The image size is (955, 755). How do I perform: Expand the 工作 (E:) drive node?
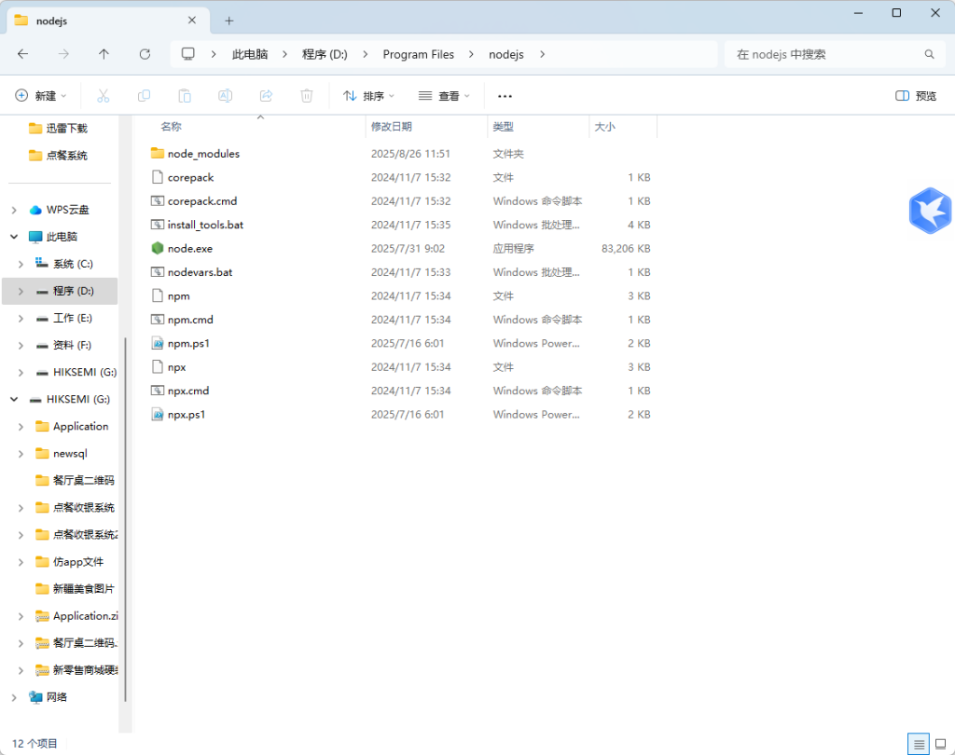21,319
